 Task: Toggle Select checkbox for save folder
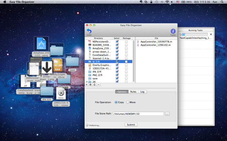click(117, 78)
